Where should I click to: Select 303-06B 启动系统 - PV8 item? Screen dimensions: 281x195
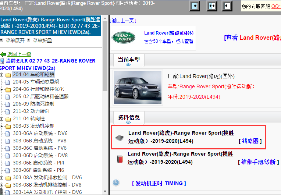tap(40, 141)
